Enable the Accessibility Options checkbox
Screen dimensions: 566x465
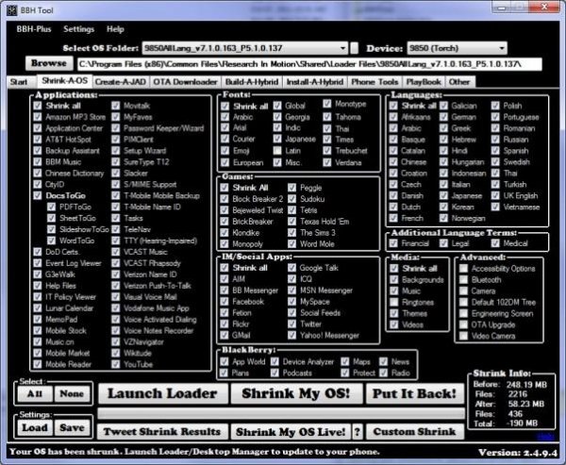(463, 269)
